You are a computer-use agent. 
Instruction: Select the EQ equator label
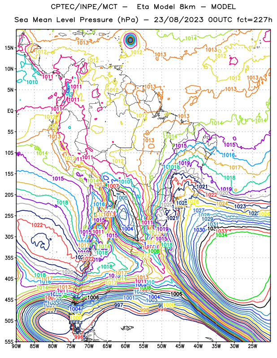[x=10, y=111]
